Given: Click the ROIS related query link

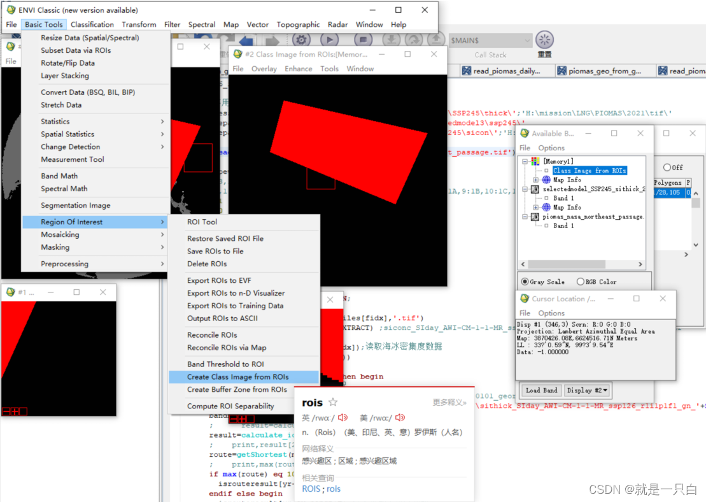Looking at the screenshot, I should [311, 489].
